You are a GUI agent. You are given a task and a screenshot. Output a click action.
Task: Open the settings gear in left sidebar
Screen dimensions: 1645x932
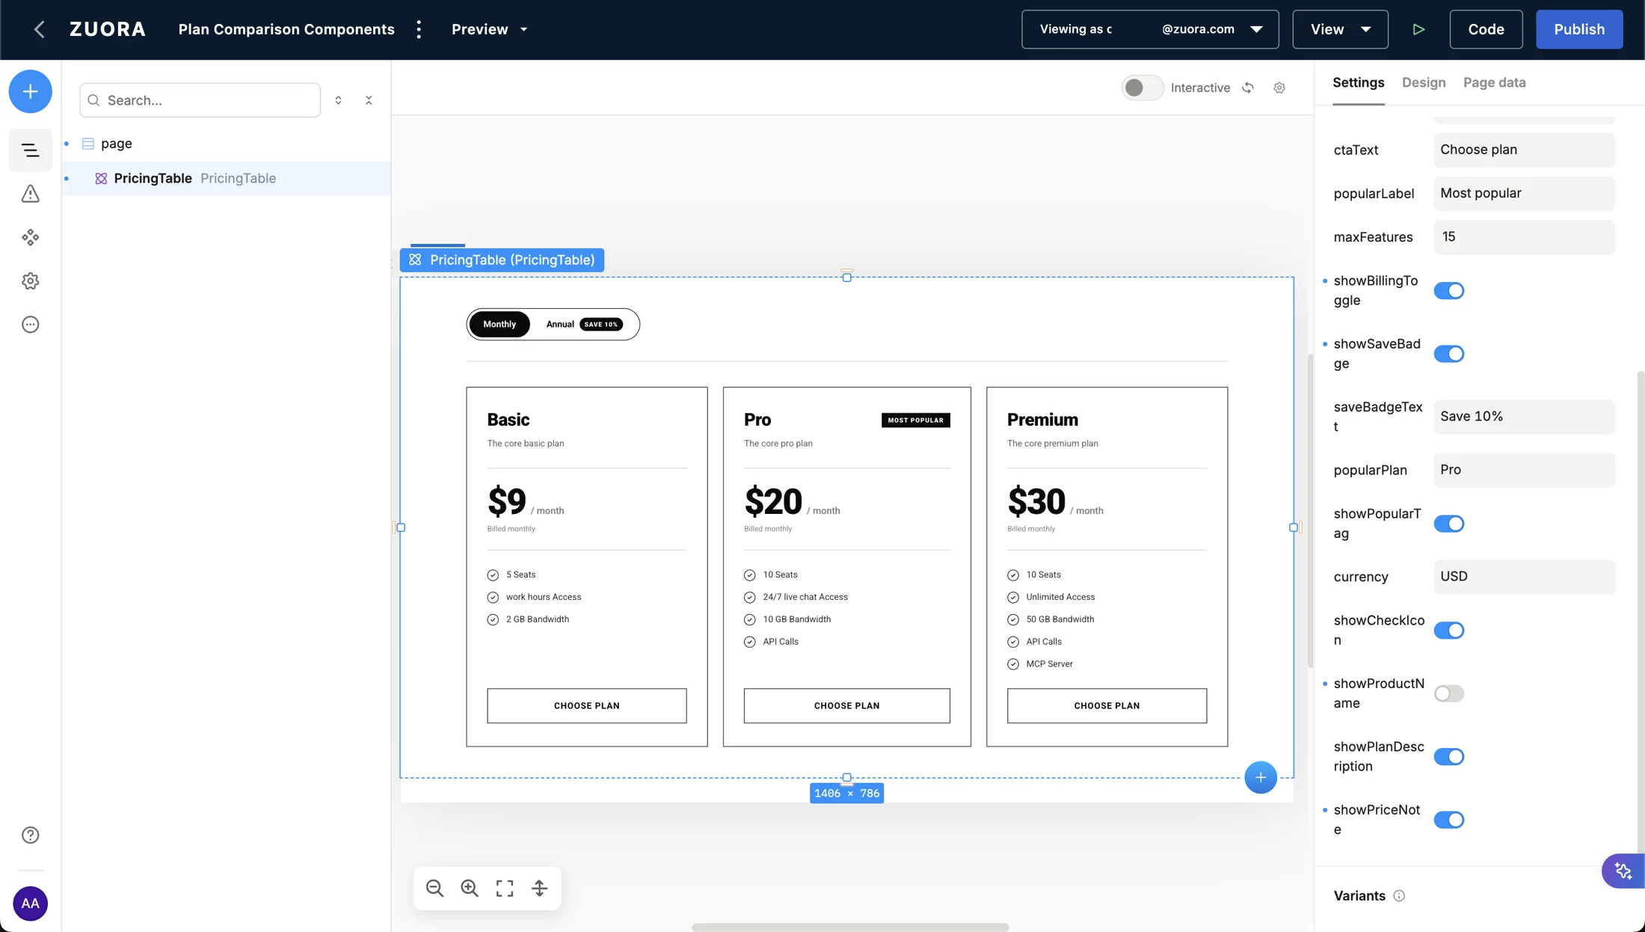(x=30, y=281)
